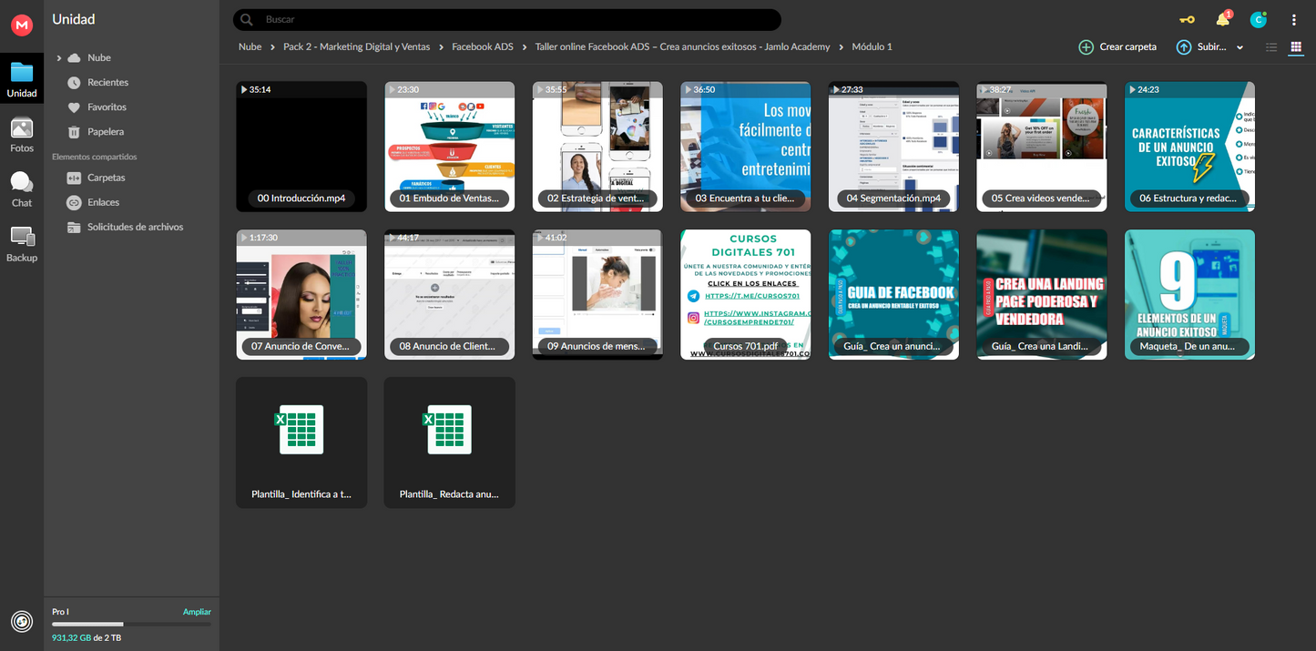Switch to list view

(x=1270, y=47)
